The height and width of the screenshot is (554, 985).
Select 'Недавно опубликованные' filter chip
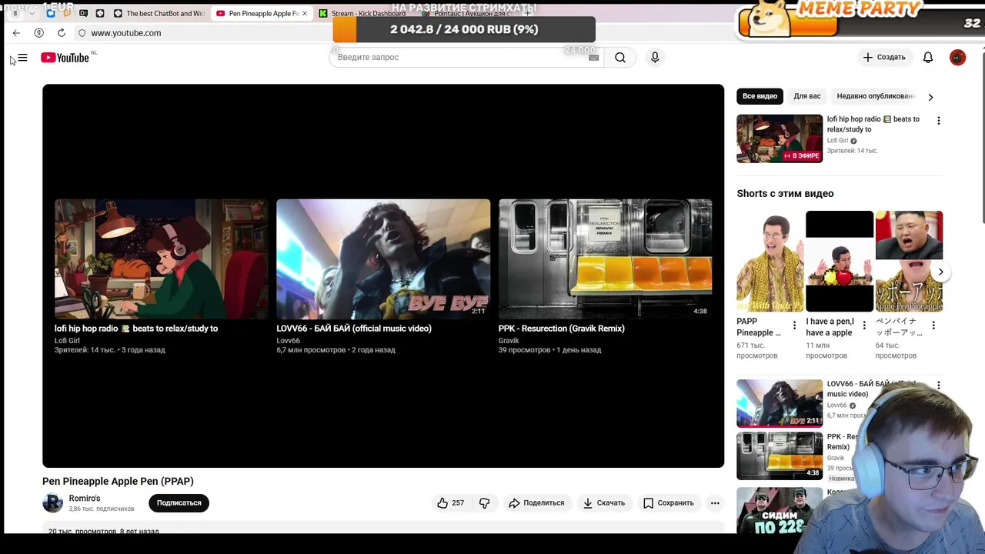[876, 96]
